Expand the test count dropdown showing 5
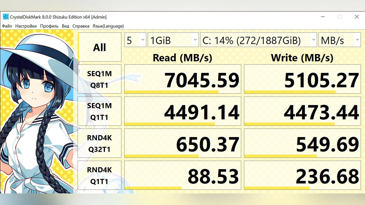 [x=135, y=40]
